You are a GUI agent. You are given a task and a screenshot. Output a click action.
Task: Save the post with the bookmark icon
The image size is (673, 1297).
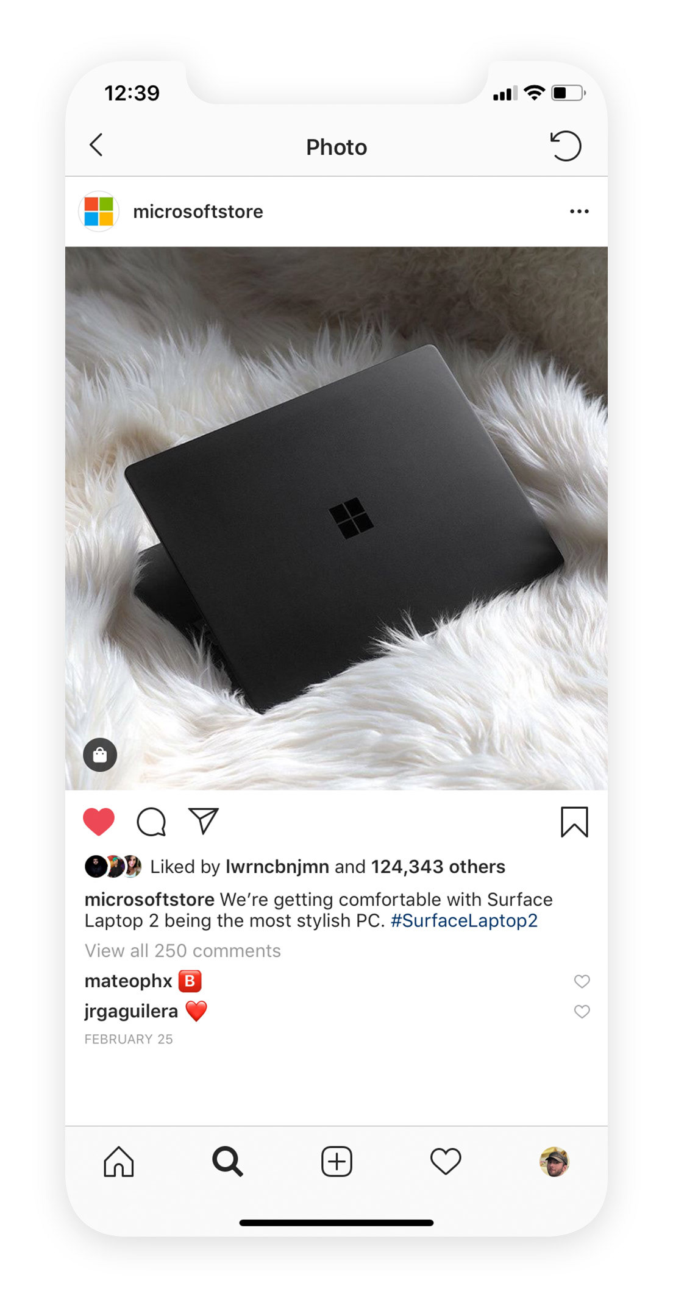(x=574, y=822)
